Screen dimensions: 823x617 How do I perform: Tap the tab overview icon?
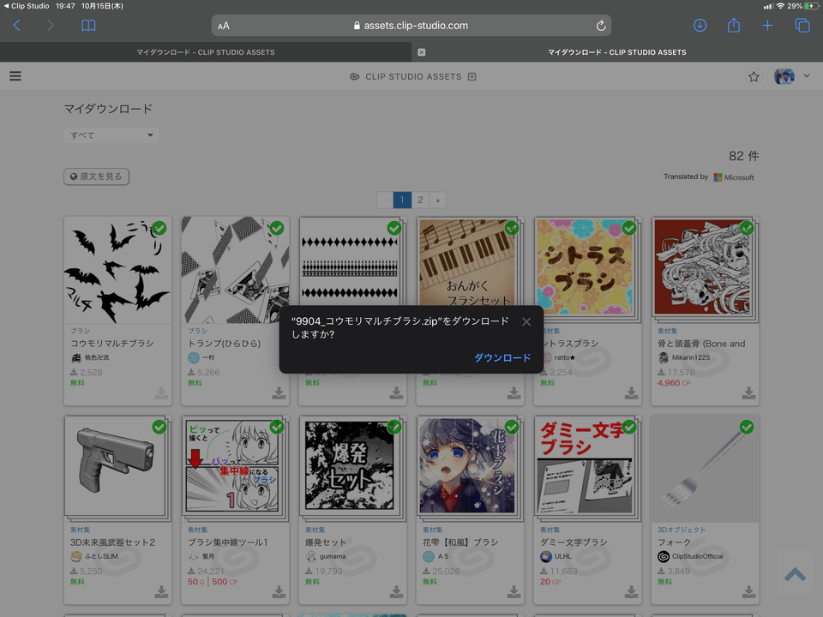[802, 25]
